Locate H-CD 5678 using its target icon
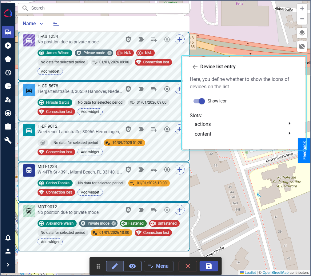Image resolution: width=311 pixels, height=276 pixels. coord(167,89)
